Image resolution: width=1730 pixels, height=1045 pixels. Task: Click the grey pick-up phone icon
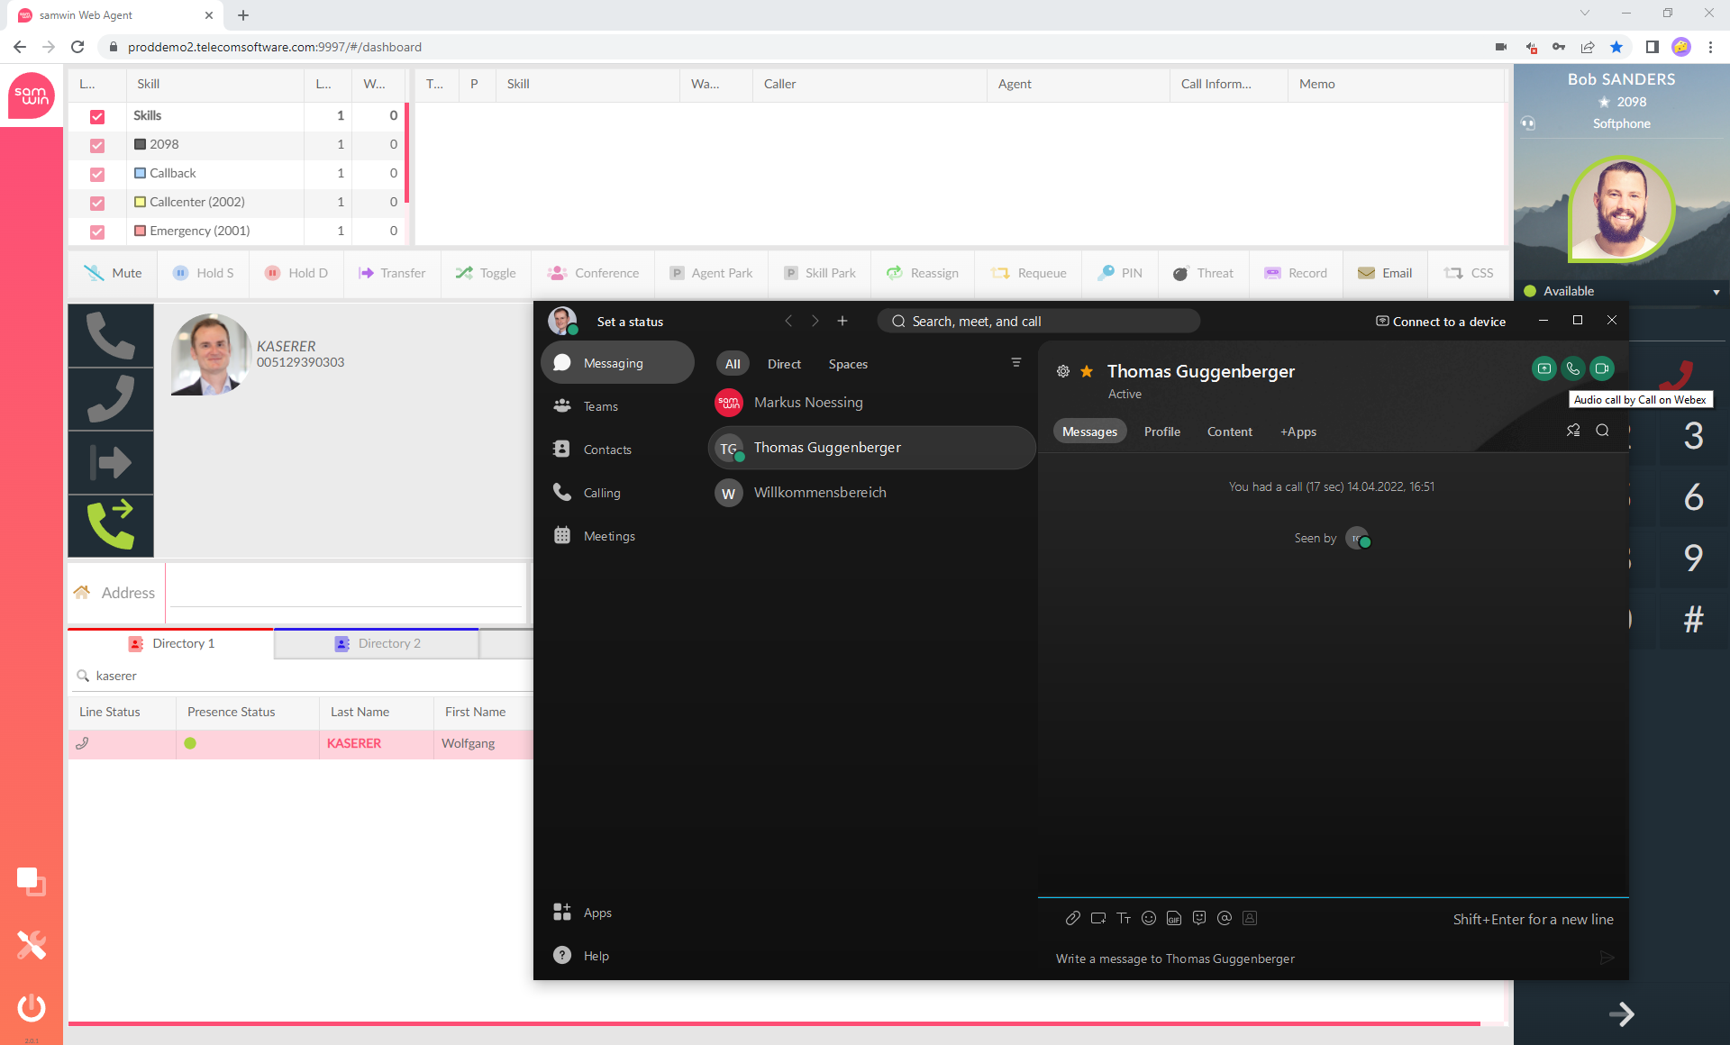click(111, 335)
